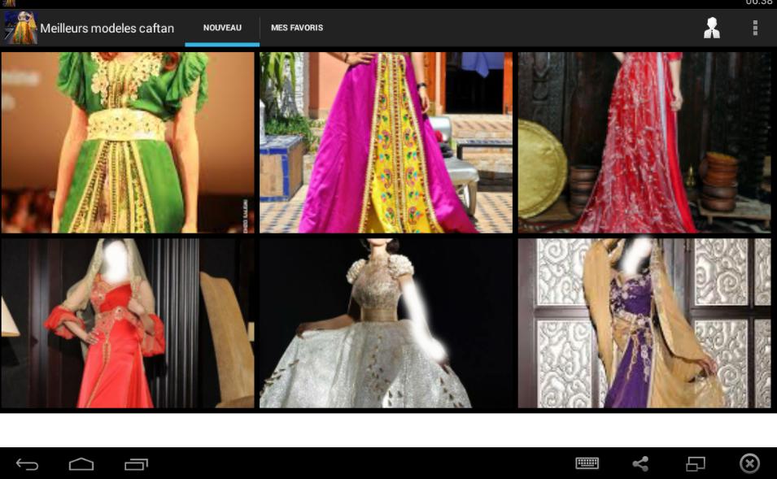Go to Home screen icon
Viewport: 777px width, 479px height.
(x=81, y=462)
